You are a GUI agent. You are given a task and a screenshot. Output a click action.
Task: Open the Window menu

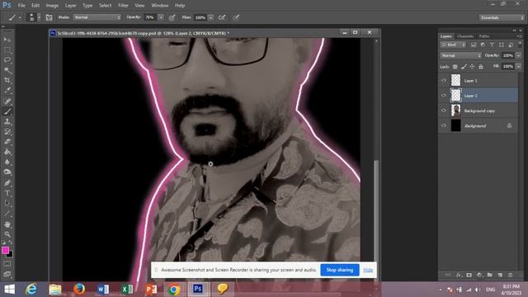point(159,6)
